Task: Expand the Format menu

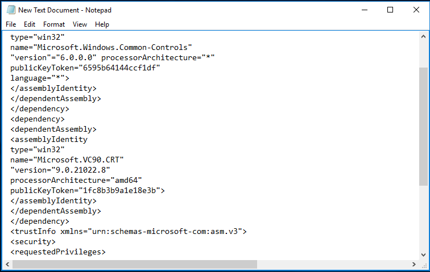Action: [x=54, y=24]
